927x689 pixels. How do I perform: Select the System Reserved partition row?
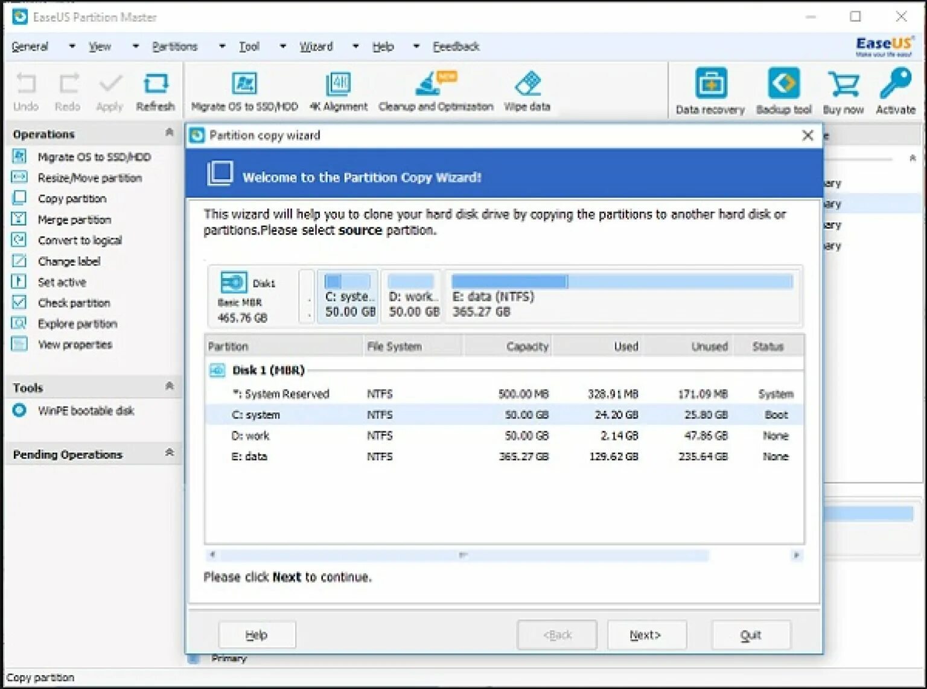505,394
